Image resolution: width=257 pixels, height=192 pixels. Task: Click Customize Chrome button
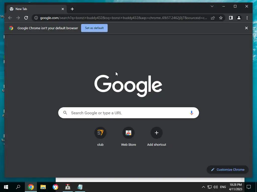click(228, 170)
